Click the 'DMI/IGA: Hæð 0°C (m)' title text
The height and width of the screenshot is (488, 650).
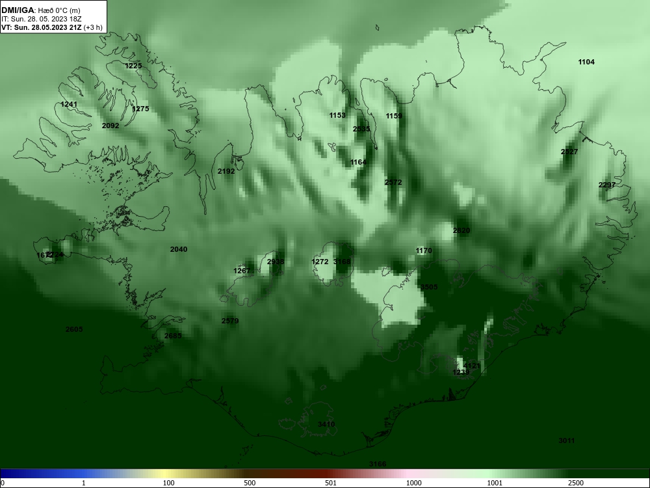click(40, 10)
